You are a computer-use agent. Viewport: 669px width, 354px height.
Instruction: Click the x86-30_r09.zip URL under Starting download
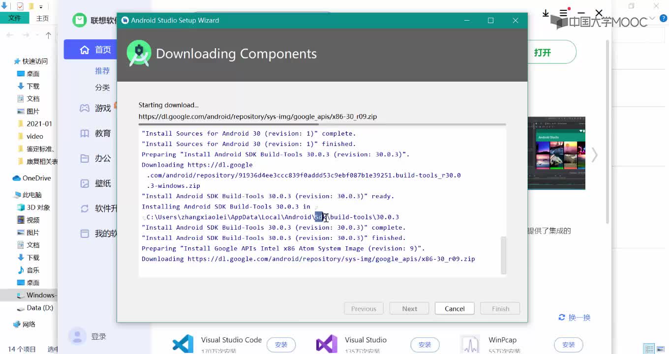pyautogui.click(x=258, y=117)
